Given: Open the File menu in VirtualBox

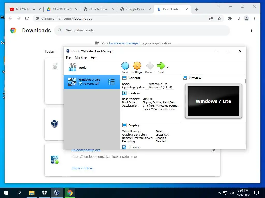Looking at the screenshot, I should (x=68, y=58).
